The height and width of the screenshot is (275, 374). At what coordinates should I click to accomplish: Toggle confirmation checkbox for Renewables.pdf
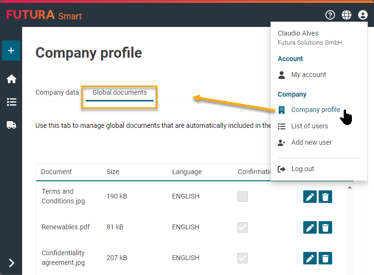pyautogui.click(x=243, y=227)
